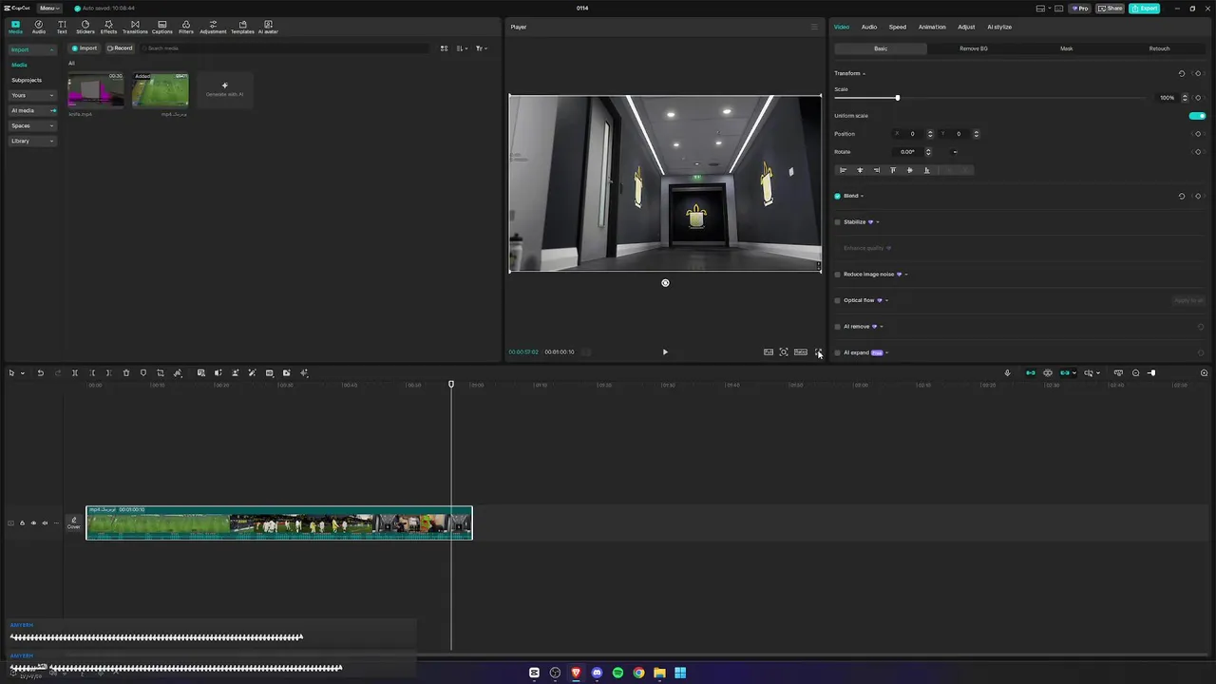Image resolution: width=1216 pixels, height=684 pixels.
Task: Click the Share button
Action: 1111,8
